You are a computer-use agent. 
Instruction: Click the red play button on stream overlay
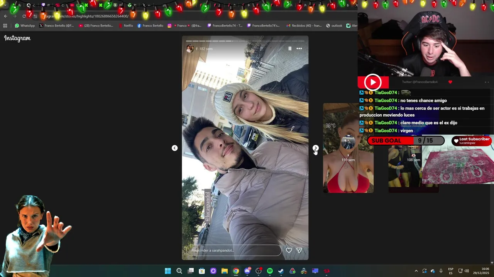pyautogui.click(x=373, y=82)
